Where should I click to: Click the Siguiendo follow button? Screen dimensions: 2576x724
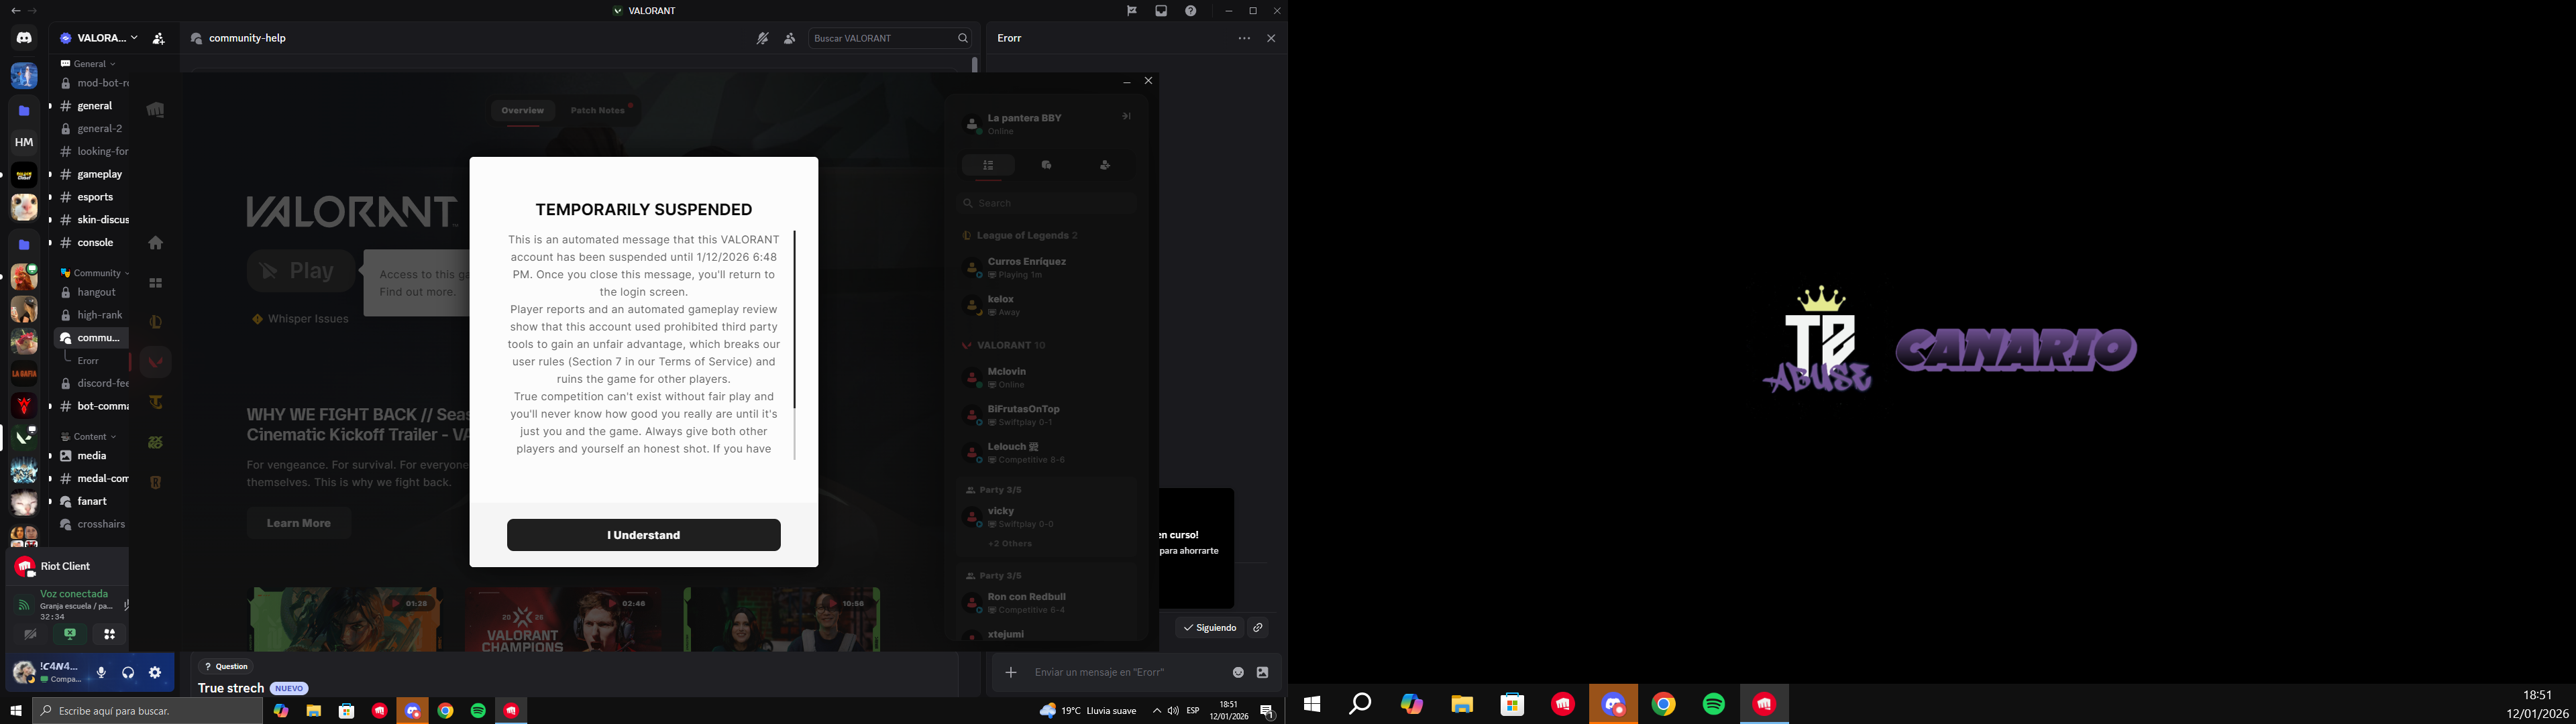(x=1210, y=628)
